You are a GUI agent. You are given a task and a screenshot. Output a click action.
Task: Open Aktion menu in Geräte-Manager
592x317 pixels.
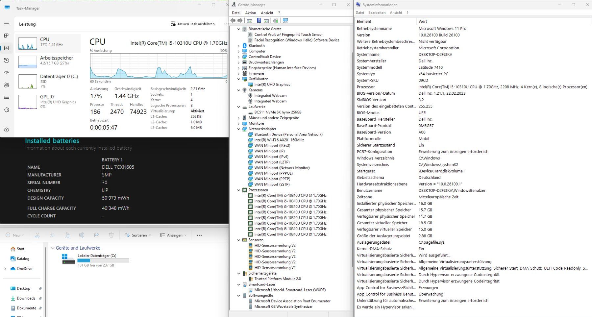pos(251,13)
